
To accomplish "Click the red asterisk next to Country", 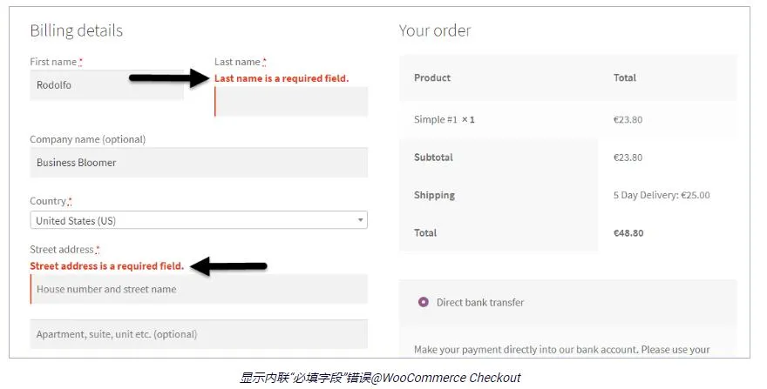I will (70, 201).
